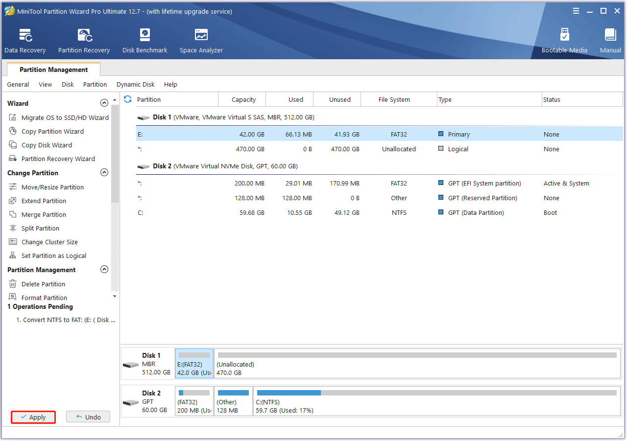Select the EFI System partition row
The height and width of the screenshot is (441, 627).
380,183
